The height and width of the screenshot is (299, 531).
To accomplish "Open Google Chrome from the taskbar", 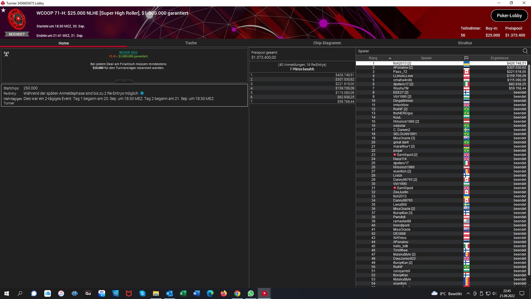I will tap(237, 293).
